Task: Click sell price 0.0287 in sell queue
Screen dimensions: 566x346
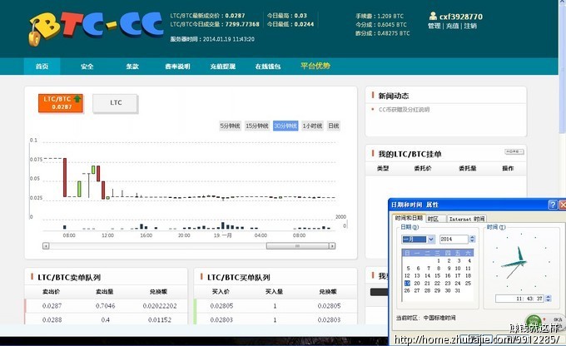Action: click(52, 305)
